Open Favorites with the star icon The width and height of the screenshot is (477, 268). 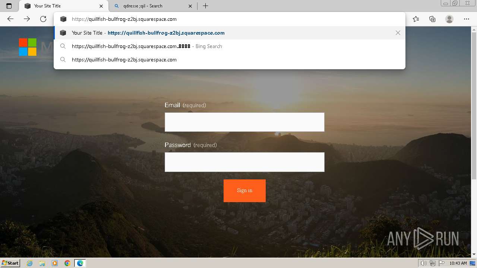tap(416, 19)
